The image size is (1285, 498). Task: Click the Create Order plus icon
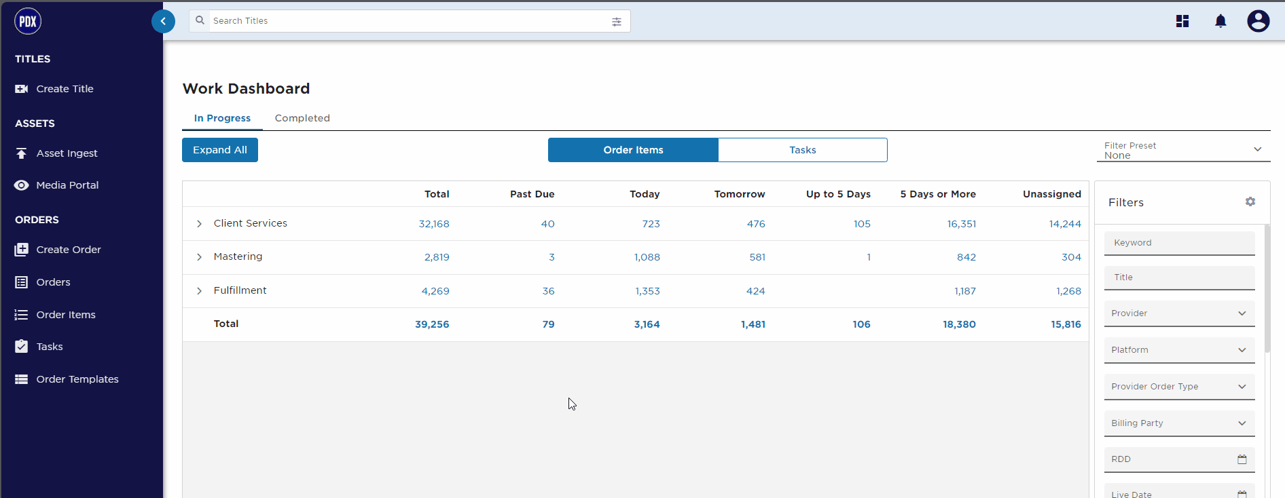click(22, 250)
